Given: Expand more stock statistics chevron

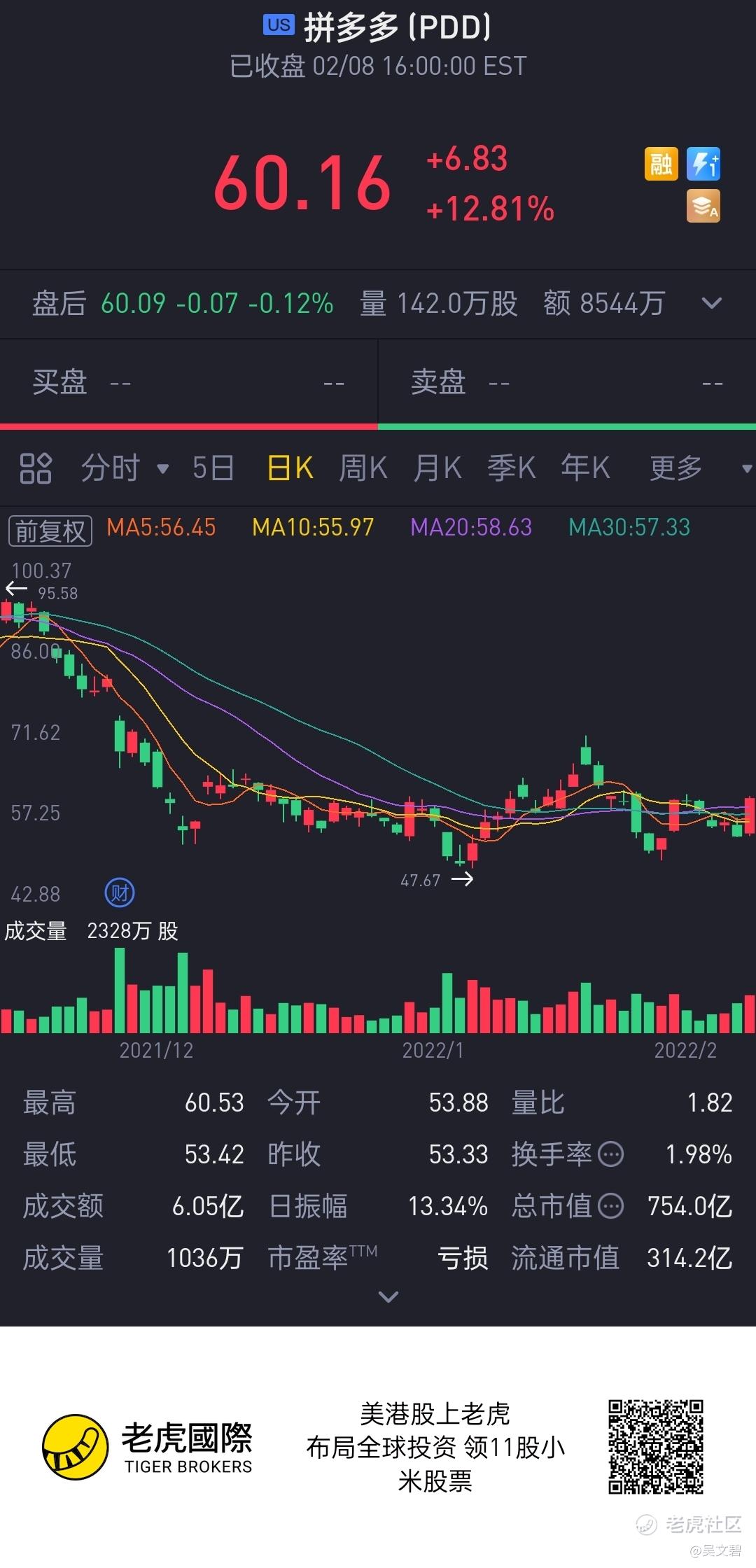Looking at the screenshot, I should (388, 1296).
